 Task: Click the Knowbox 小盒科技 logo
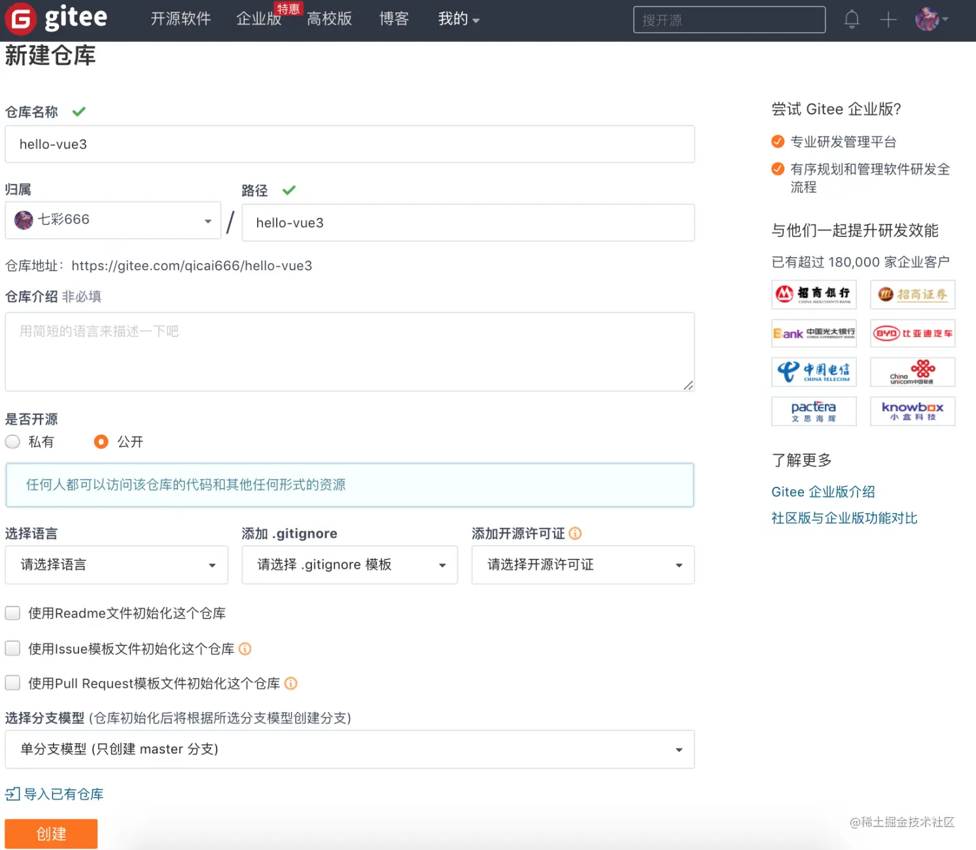click(913, 412)
